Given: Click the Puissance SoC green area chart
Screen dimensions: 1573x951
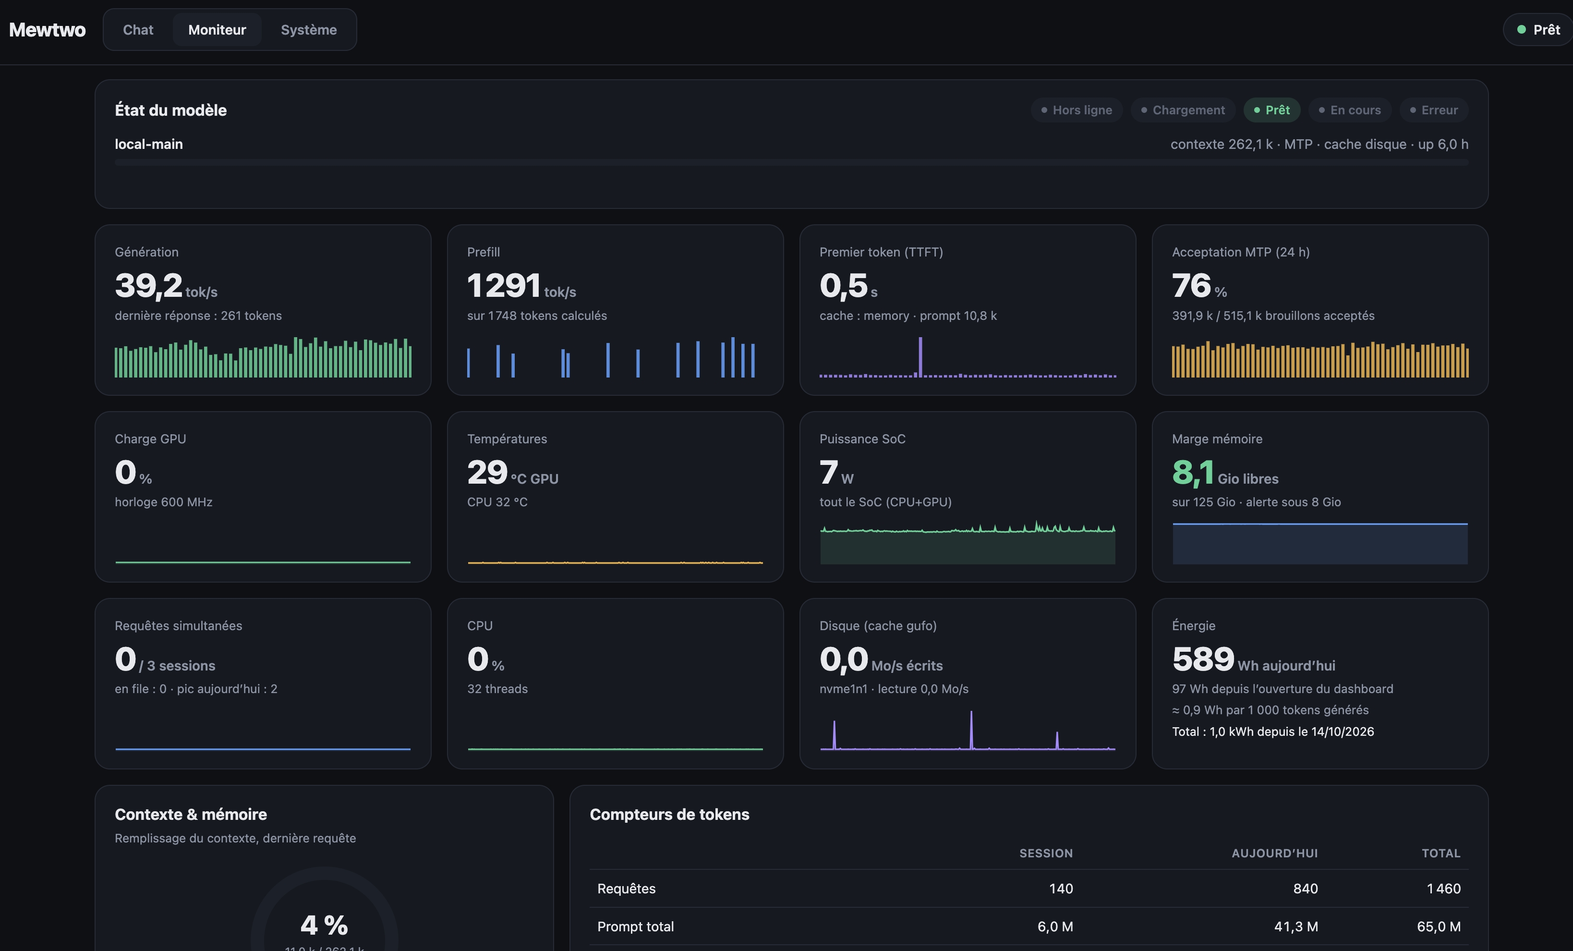Looking at the screenshot, I should tap(968, 542).
